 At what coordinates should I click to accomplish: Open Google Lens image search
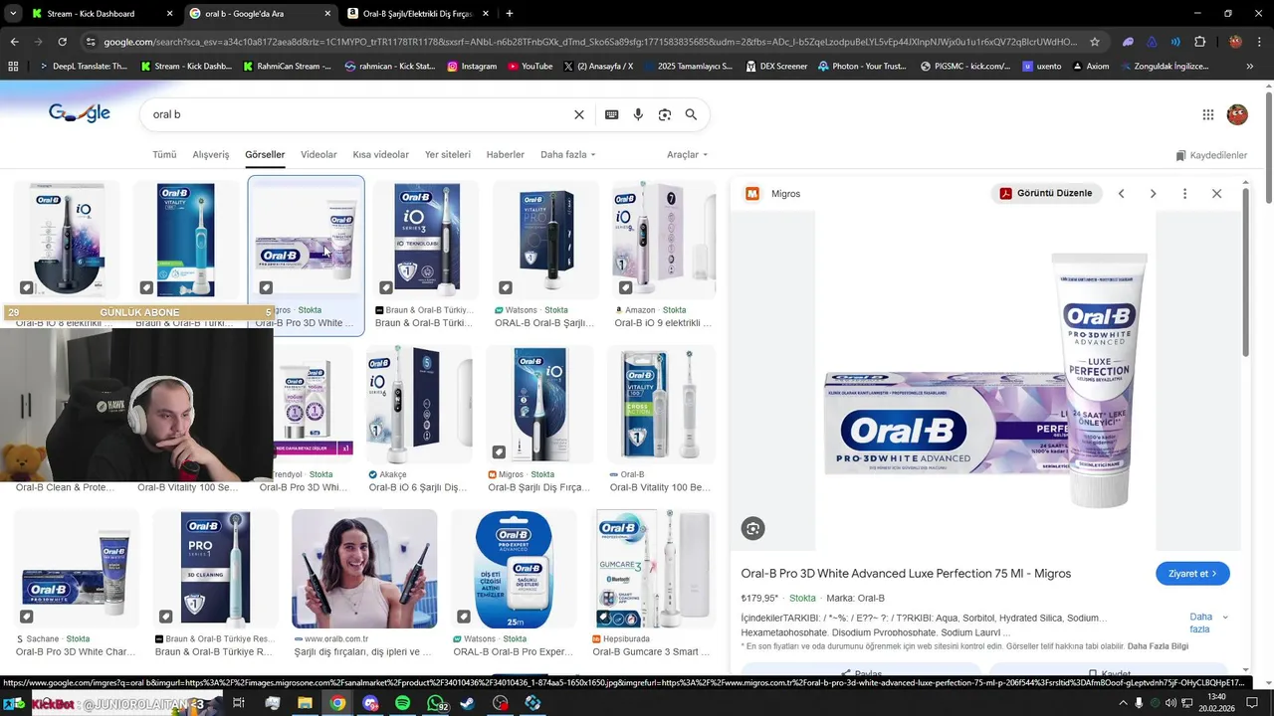coord(664,114)
